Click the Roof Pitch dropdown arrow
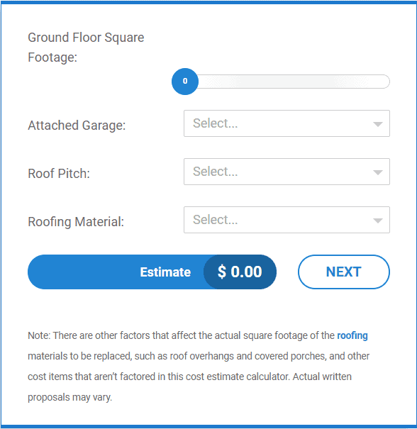Screen dimensions: 417x429 tap(378, 172)
